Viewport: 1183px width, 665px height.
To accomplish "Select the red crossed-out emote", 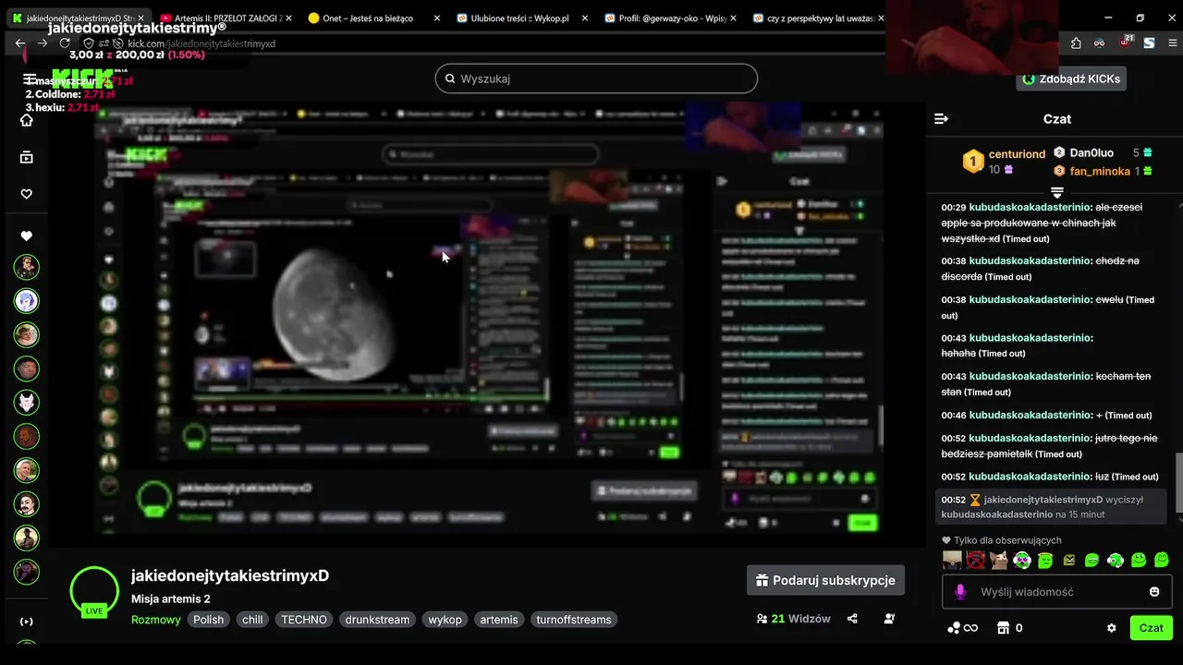I will click(x=975, y=560).
